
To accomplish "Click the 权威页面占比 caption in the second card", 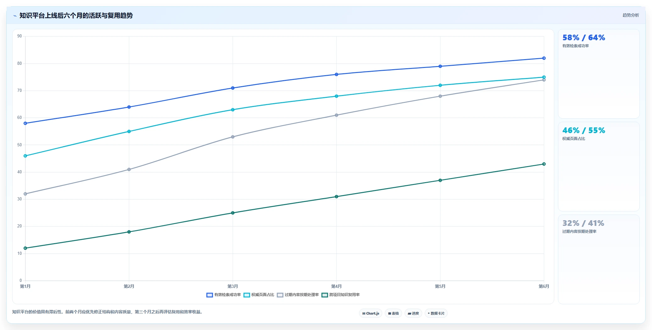I will point(574,139).
